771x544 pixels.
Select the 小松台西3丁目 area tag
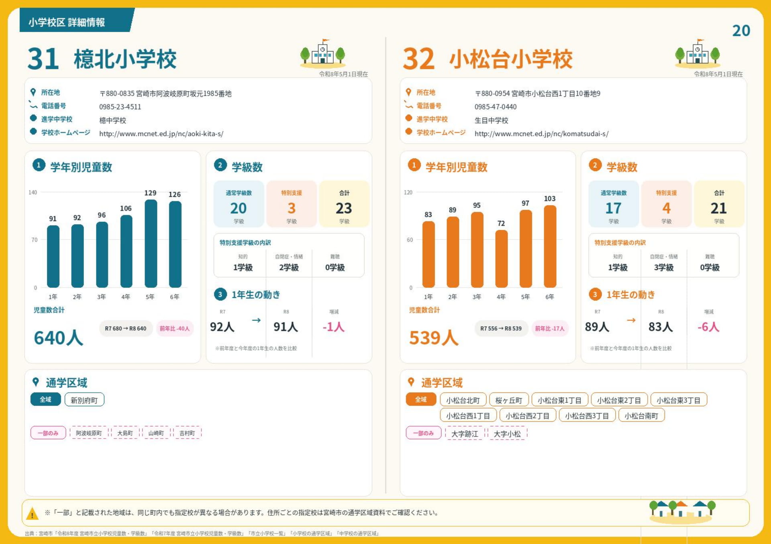click(587, 415)
